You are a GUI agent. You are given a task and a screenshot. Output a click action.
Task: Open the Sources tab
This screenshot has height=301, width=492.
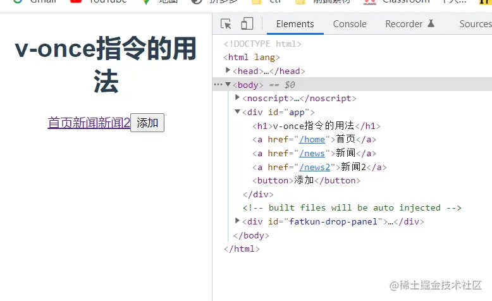[476, 24]
